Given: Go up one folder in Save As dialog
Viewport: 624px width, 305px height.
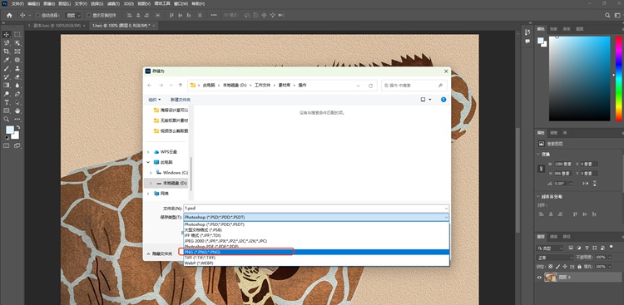Looking at the screenshot, I should (x=181, y=85).
